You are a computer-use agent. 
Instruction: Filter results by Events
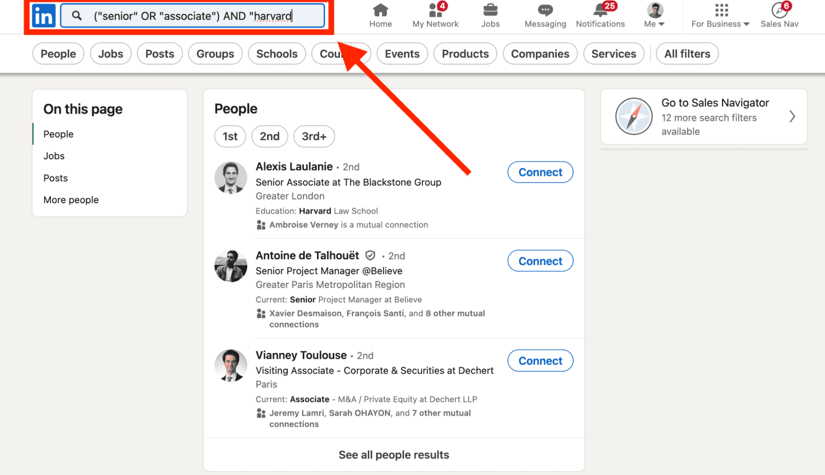(x=402, y=54)
